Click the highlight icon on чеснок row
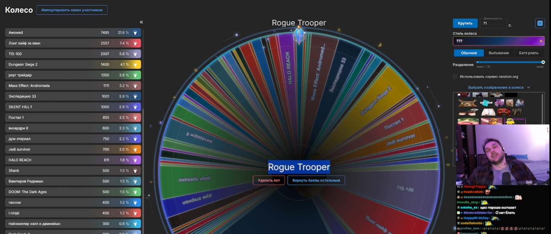This screenshot has height=234, width=551. click(136, 202)
